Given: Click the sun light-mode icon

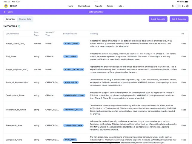Looking at the screenshot, I should (x=173, y=6).
